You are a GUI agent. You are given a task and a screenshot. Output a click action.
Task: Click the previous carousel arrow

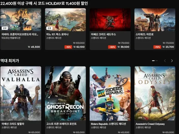tap(165, 61)
